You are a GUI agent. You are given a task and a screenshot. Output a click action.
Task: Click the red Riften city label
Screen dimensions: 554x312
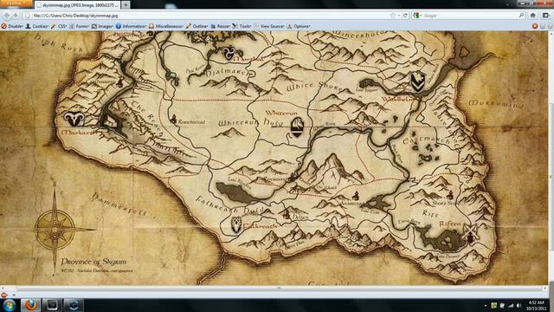(450, 224)
